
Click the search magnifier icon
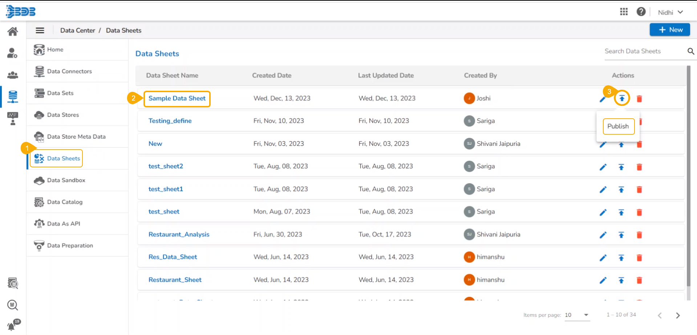[690, 52]
